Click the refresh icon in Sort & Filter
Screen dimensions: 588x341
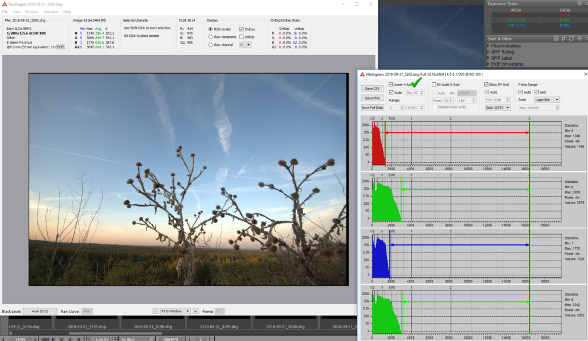[x=572, y=39]
